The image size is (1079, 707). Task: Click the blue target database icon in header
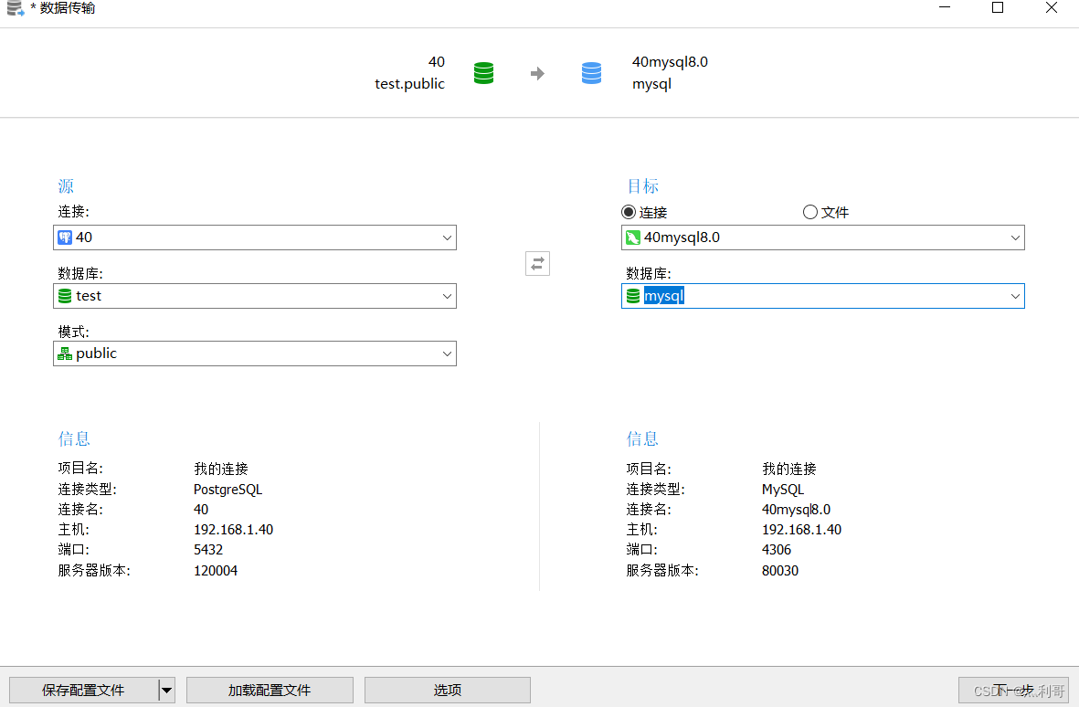pos(591,72)
